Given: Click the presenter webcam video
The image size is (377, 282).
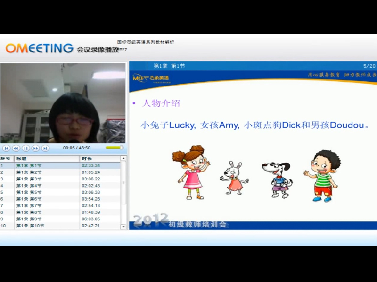Looking at the screenshot, I should tap(63, 103).
